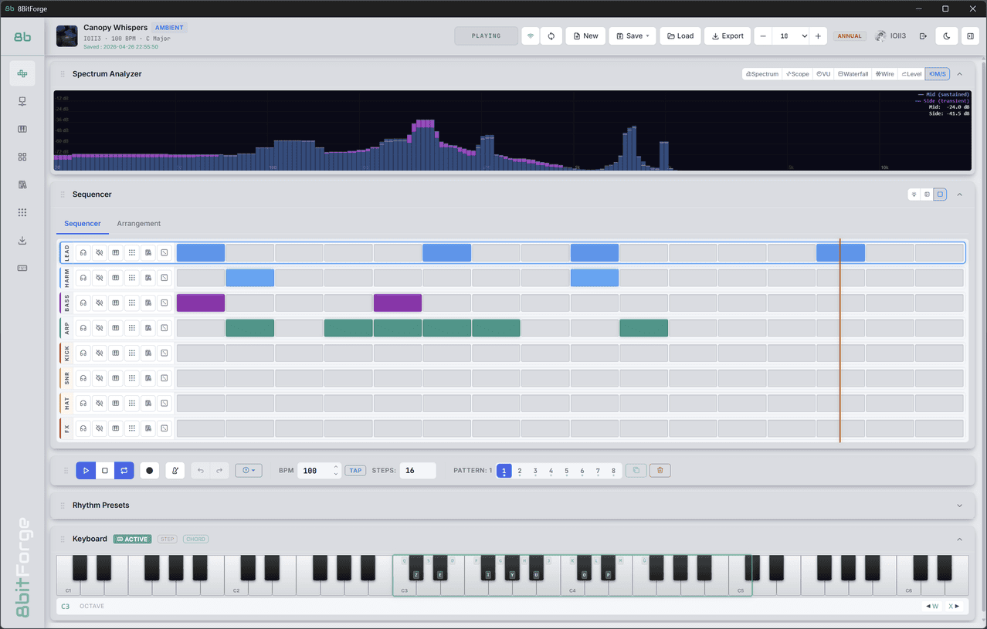The image size is (987, 629).
Task: Open the piano roll icon in sidebar
Action: (x=22, y=129)
